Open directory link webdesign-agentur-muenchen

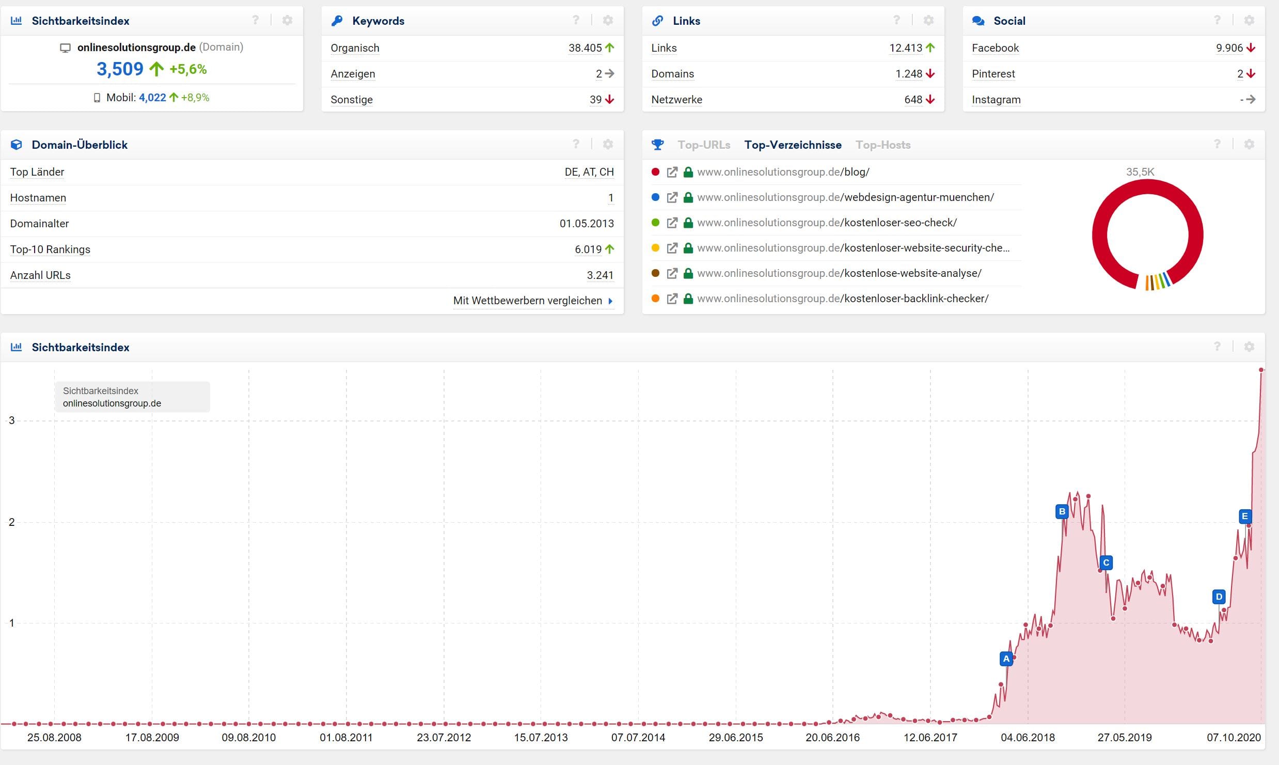[x=845, y=197]
